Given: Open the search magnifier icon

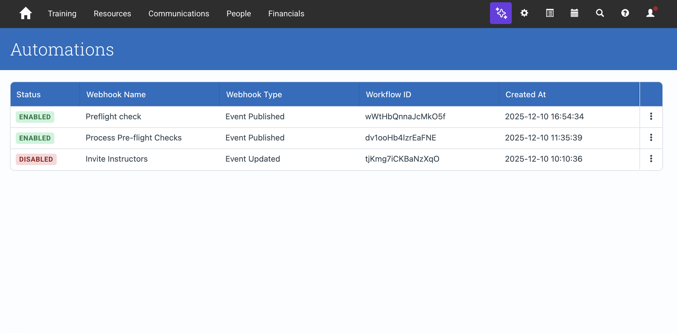Looking at the screenshot, I should click(x=600, y=13).
